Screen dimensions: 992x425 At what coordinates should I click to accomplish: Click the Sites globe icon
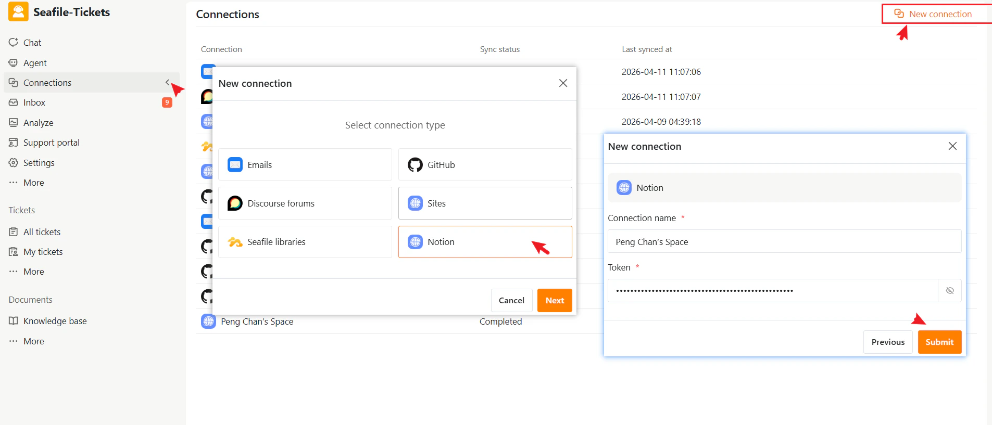[x=415, y=203]
